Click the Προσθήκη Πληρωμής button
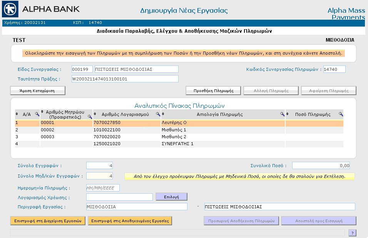This screenshot has height=238, width=368. (213, 91)
